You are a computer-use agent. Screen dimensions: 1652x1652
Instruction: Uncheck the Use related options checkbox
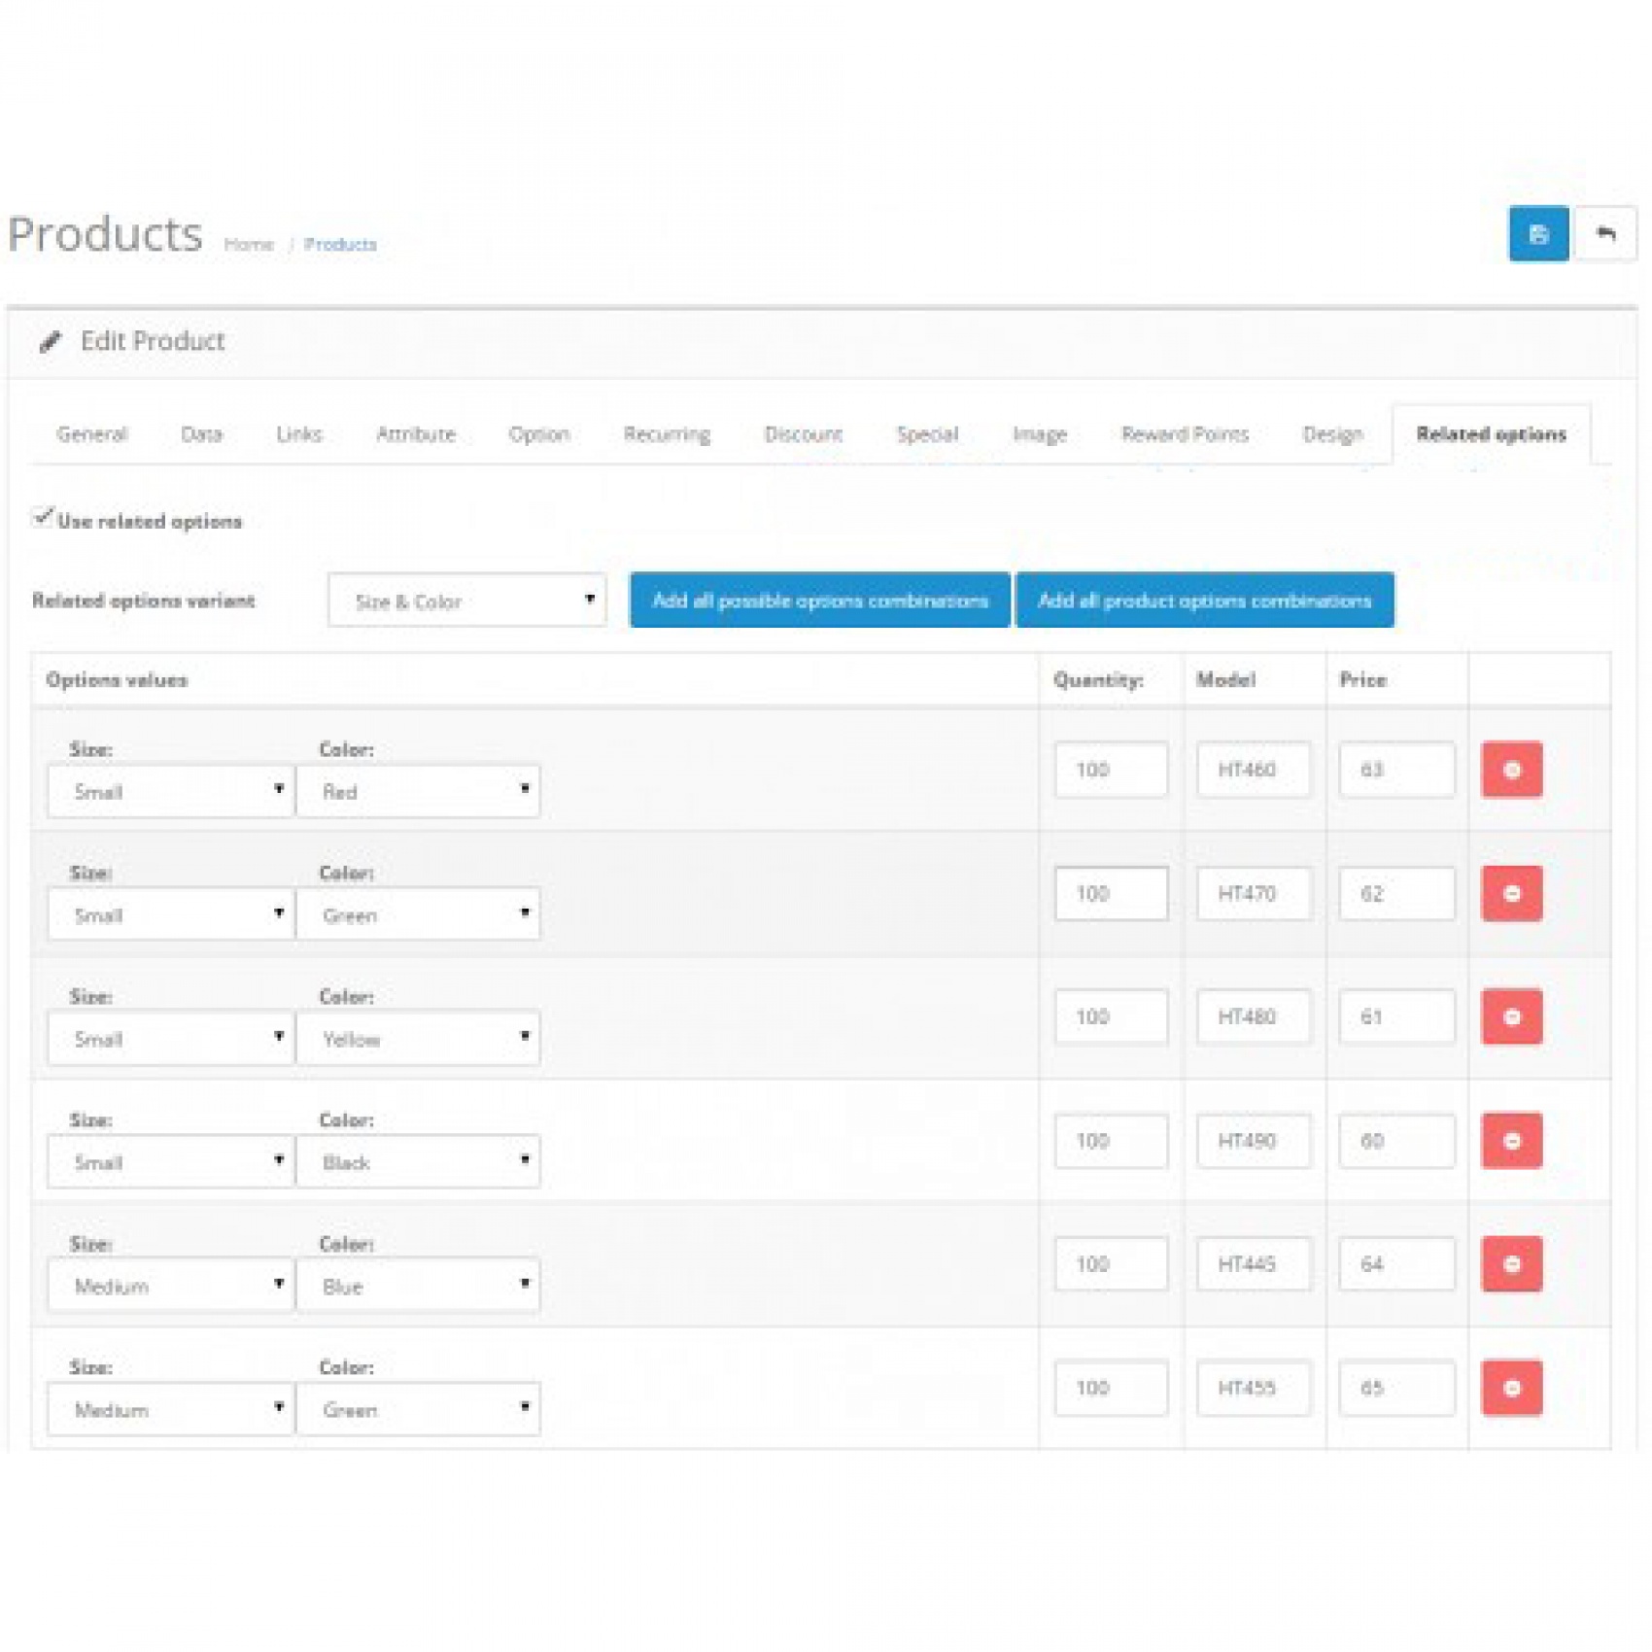coord(43,518)
